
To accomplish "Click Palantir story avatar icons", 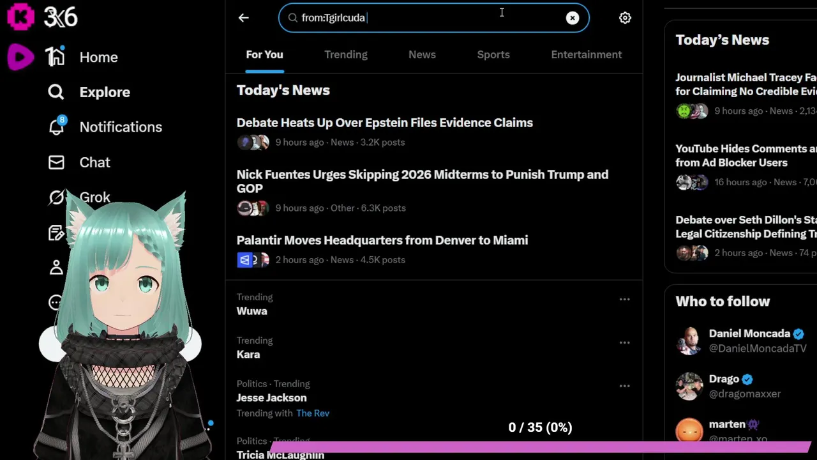I will click(x=253, y=260).
